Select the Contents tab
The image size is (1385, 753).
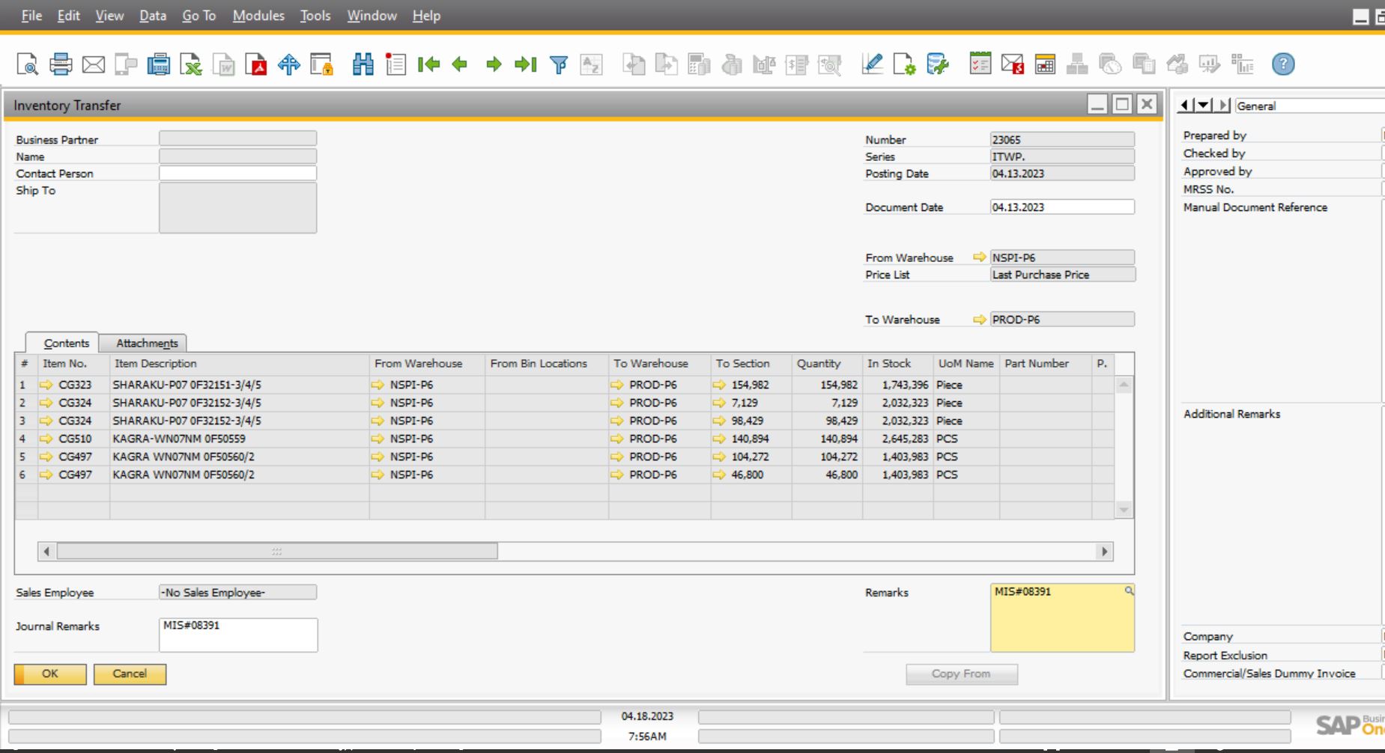tap(63, 343)
